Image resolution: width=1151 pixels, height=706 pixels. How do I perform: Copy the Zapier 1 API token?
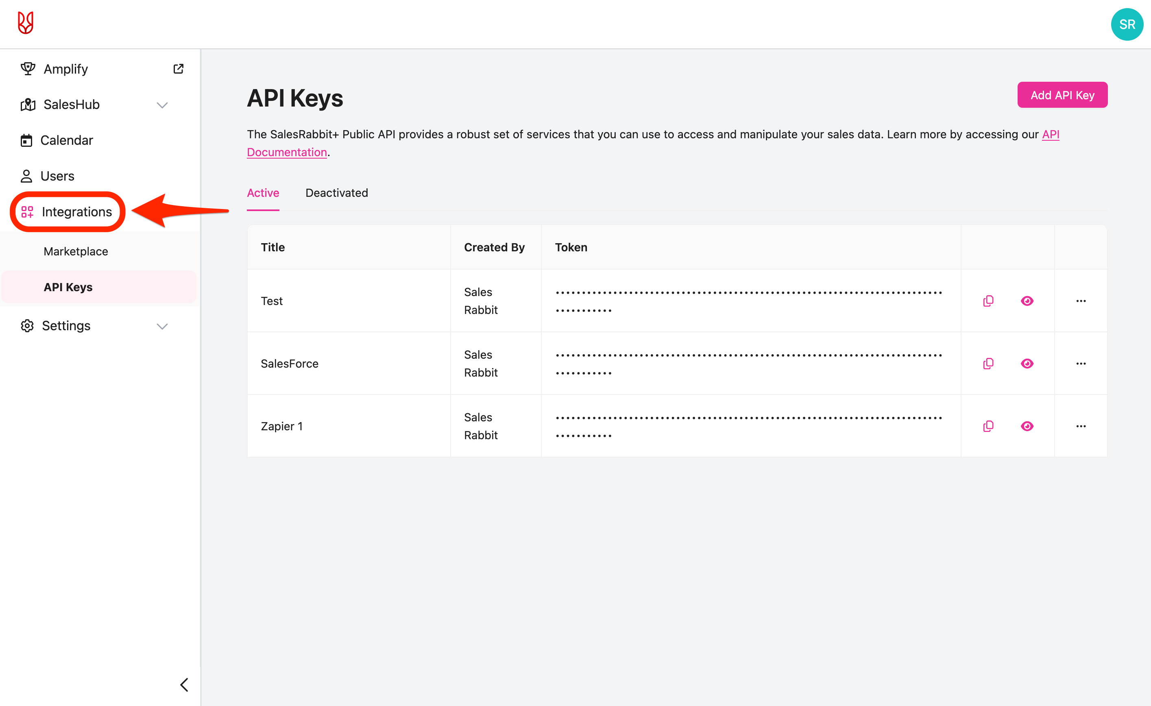[x=988, y=426]
